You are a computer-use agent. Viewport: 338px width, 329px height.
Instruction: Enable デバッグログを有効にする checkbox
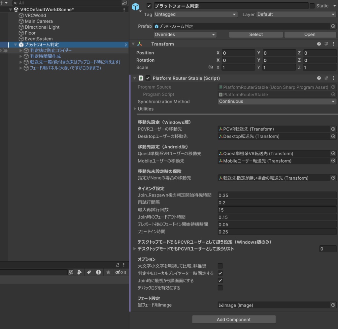[220, 288]
